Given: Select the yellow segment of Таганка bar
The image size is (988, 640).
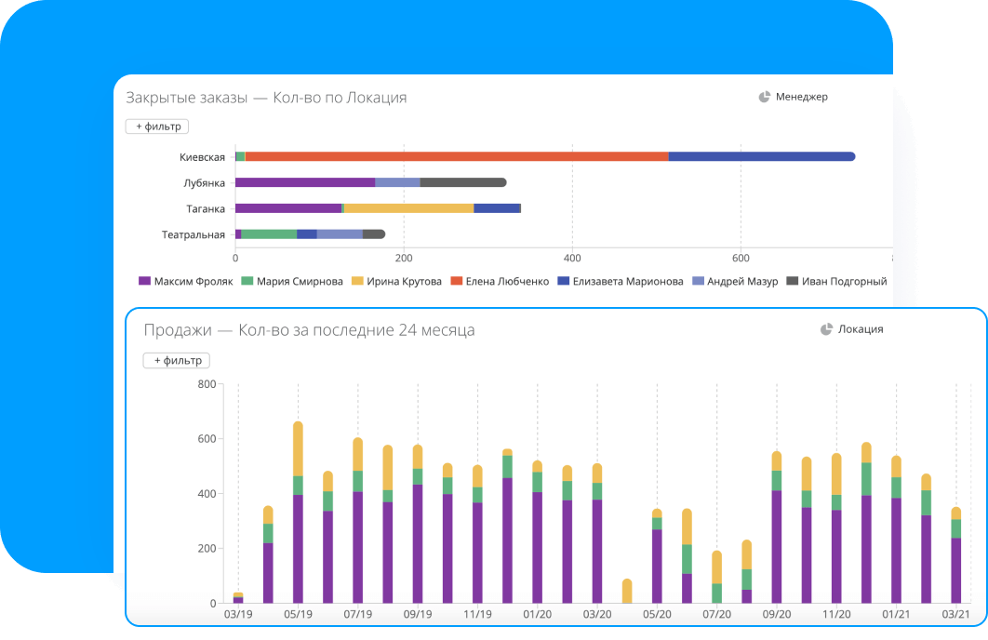Looking at the screenshot, I should (408, 208).
